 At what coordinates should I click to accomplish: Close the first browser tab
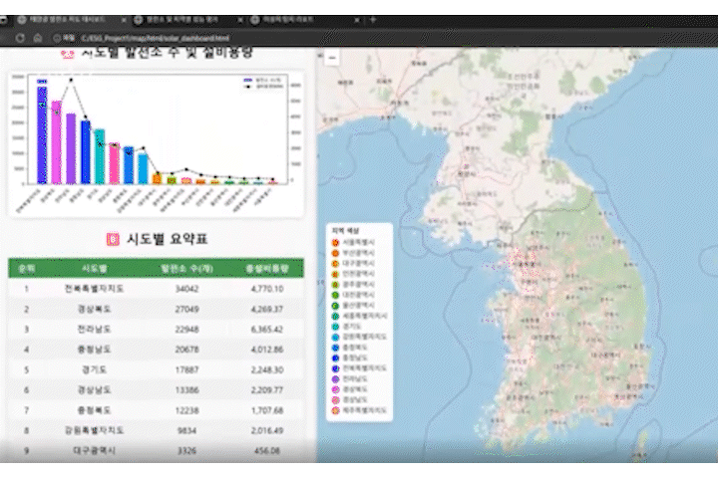coord(124,20)
